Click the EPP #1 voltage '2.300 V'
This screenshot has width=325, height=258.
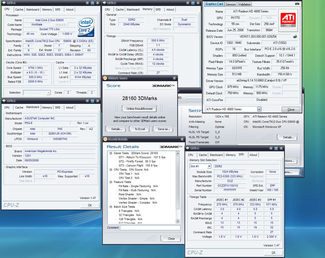click(271, 237)
